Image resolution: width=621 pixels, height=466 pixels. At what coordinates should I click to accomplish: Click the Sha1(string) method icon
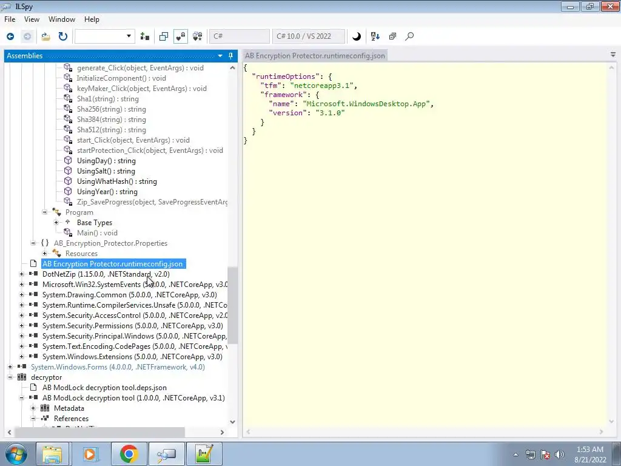pyautogui.click(x=68, y=99)
